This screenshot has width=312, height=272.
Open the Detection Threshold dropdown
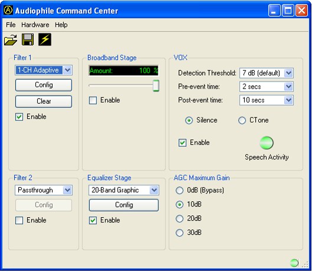click(x=288, y=73)
